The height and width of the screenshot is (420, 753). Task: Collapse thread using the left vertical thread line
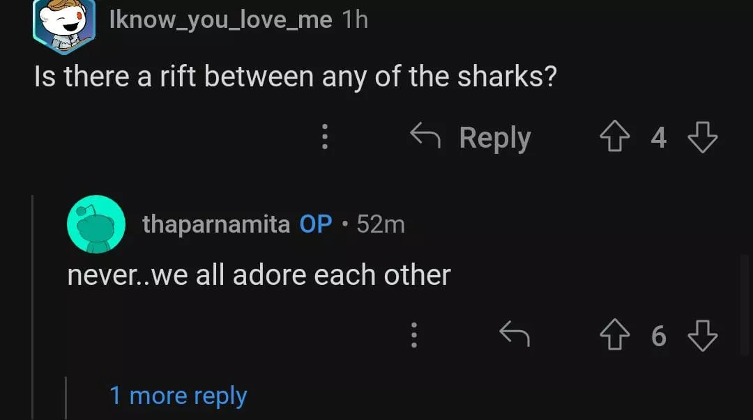(32, 306)
